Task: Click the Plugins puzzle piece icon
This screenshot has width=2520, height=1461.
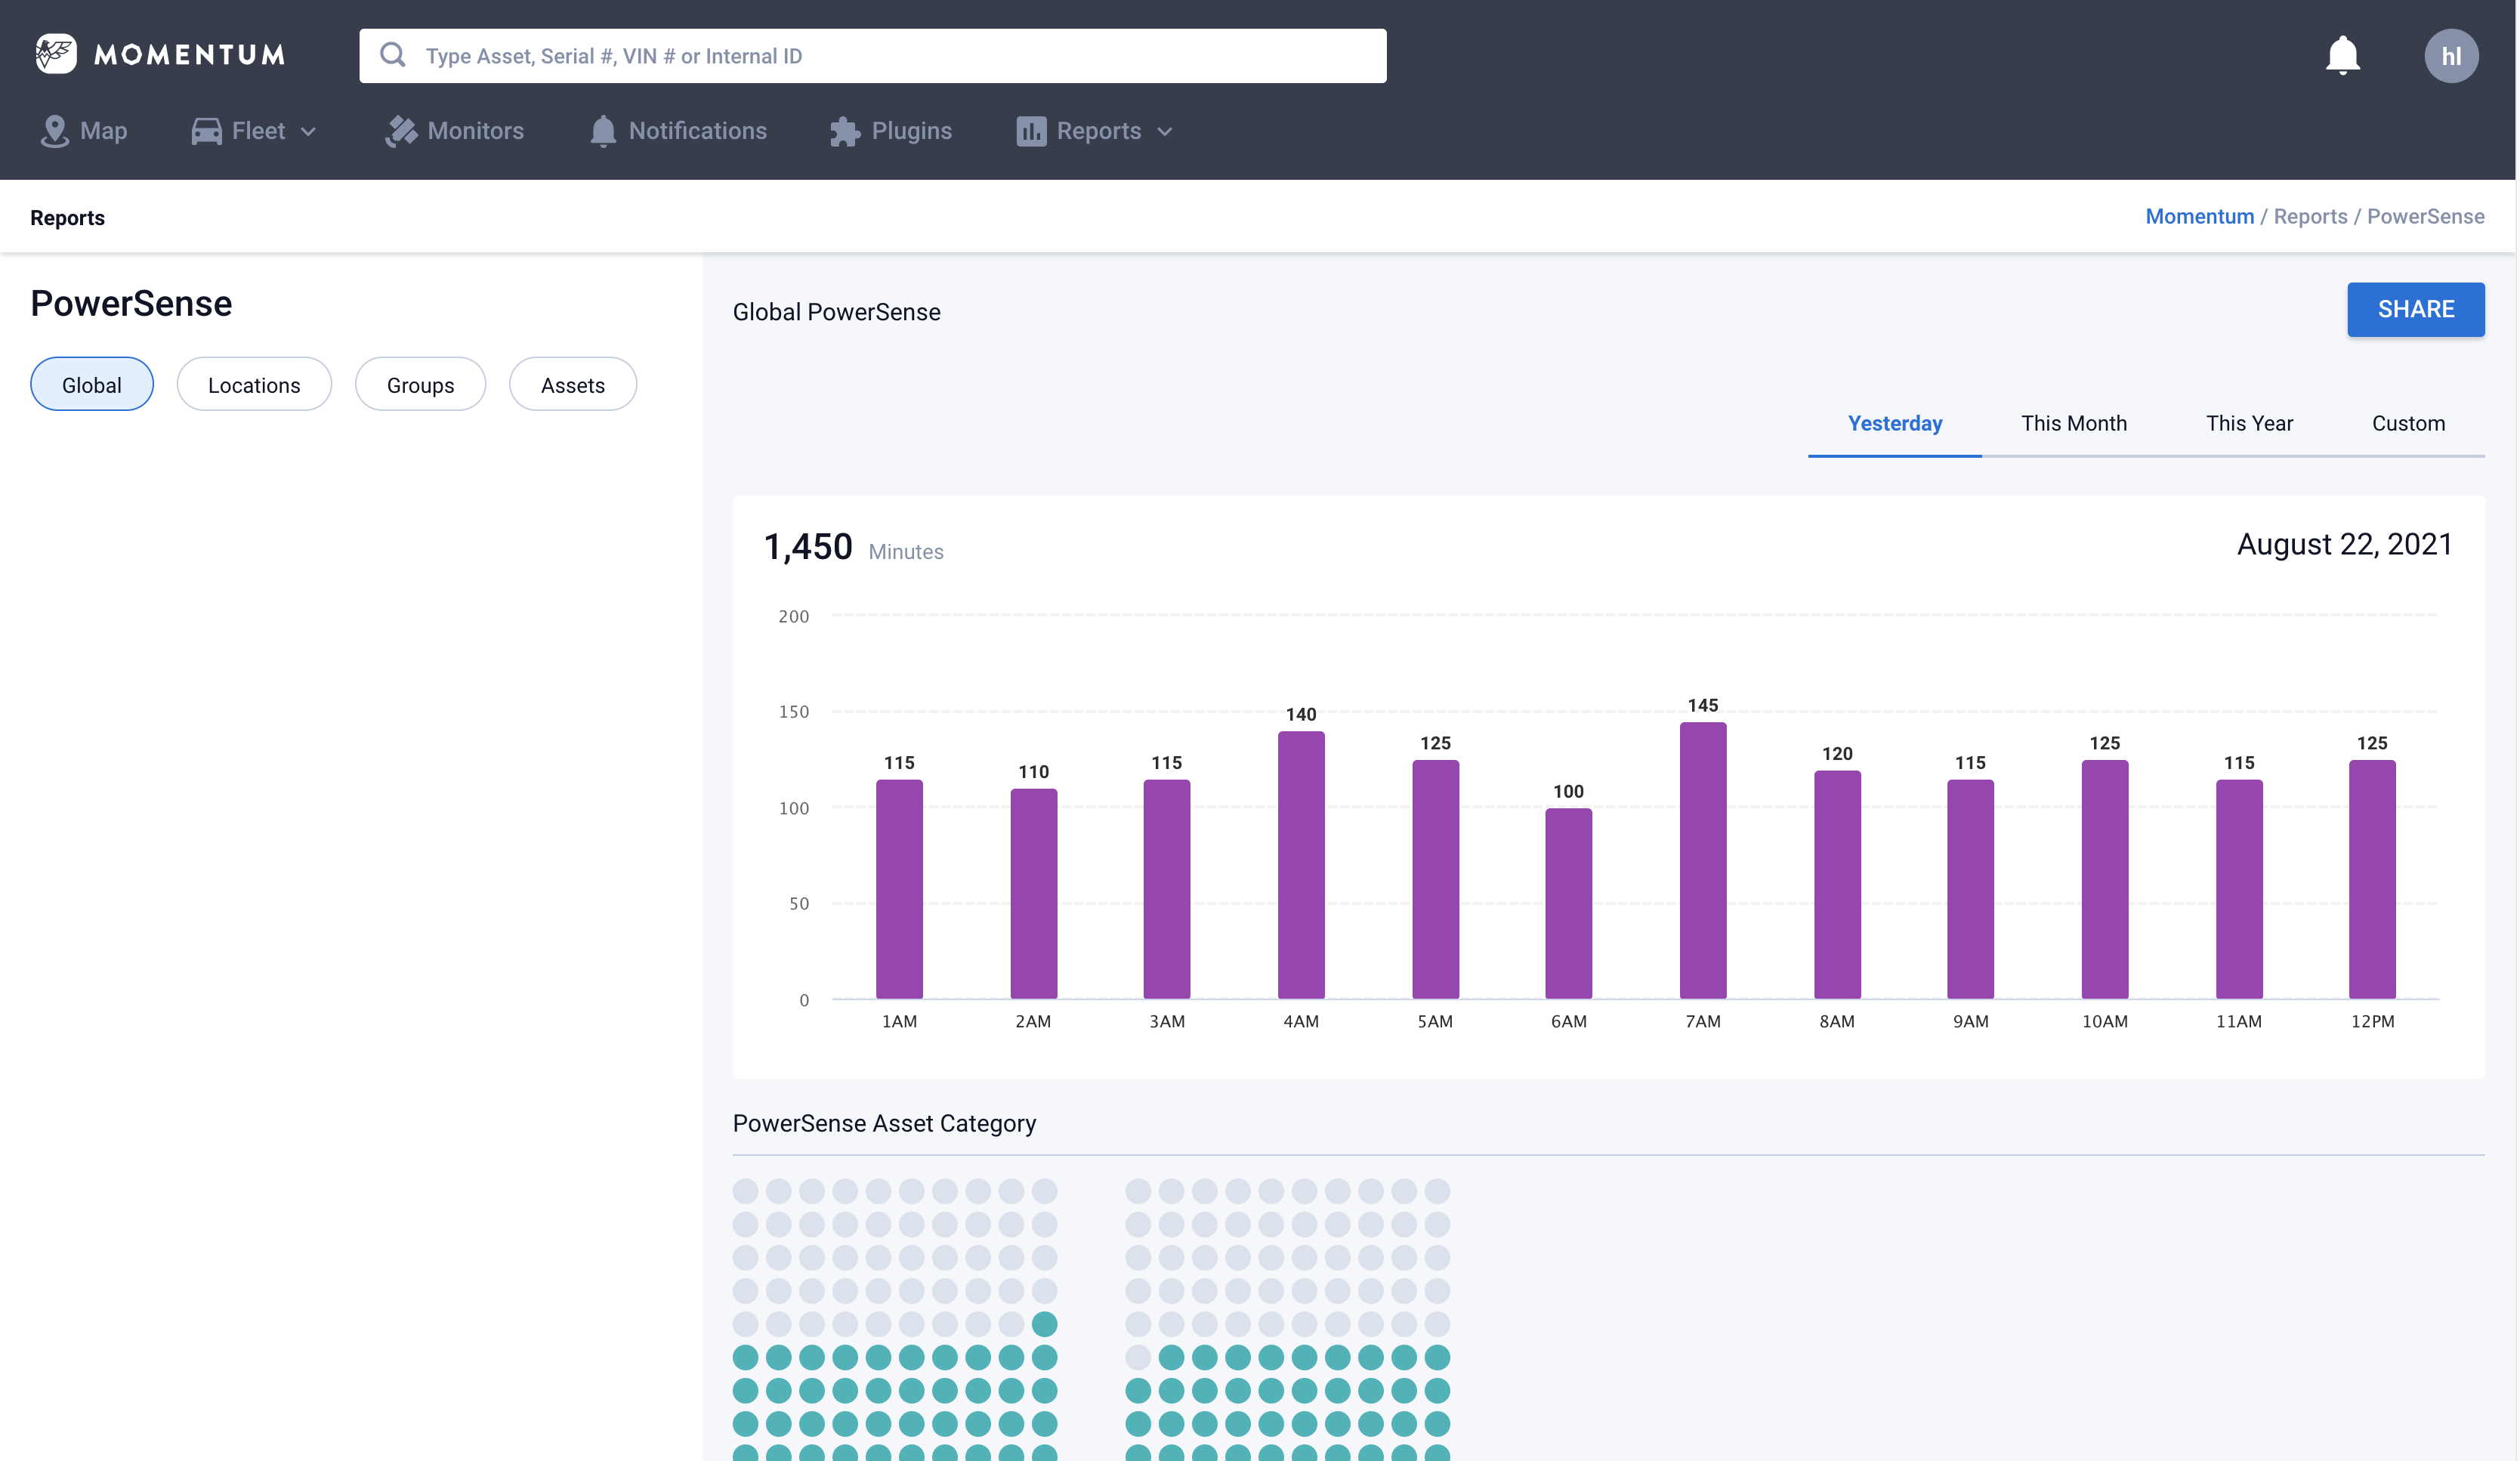Action: [845, 131]
